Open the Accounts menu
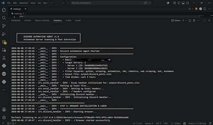The height and width of the screenshot is (125, 213). (4, 110)
